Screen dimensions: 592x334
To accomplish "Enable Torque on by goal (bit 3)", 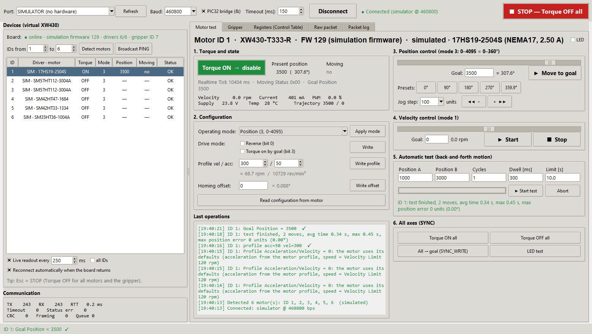I will point(242,151).
